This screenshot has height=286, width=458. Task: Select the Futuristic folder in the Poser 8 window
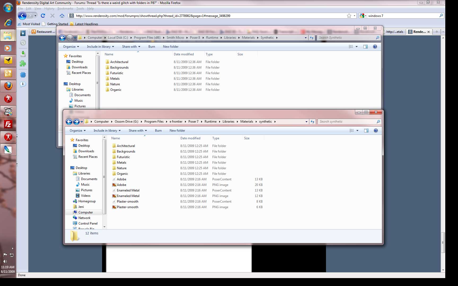[117, 73]
